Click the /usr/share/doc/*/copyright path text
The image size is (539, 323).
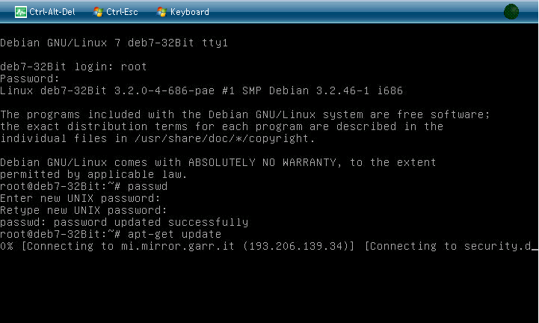click(221, 138)
